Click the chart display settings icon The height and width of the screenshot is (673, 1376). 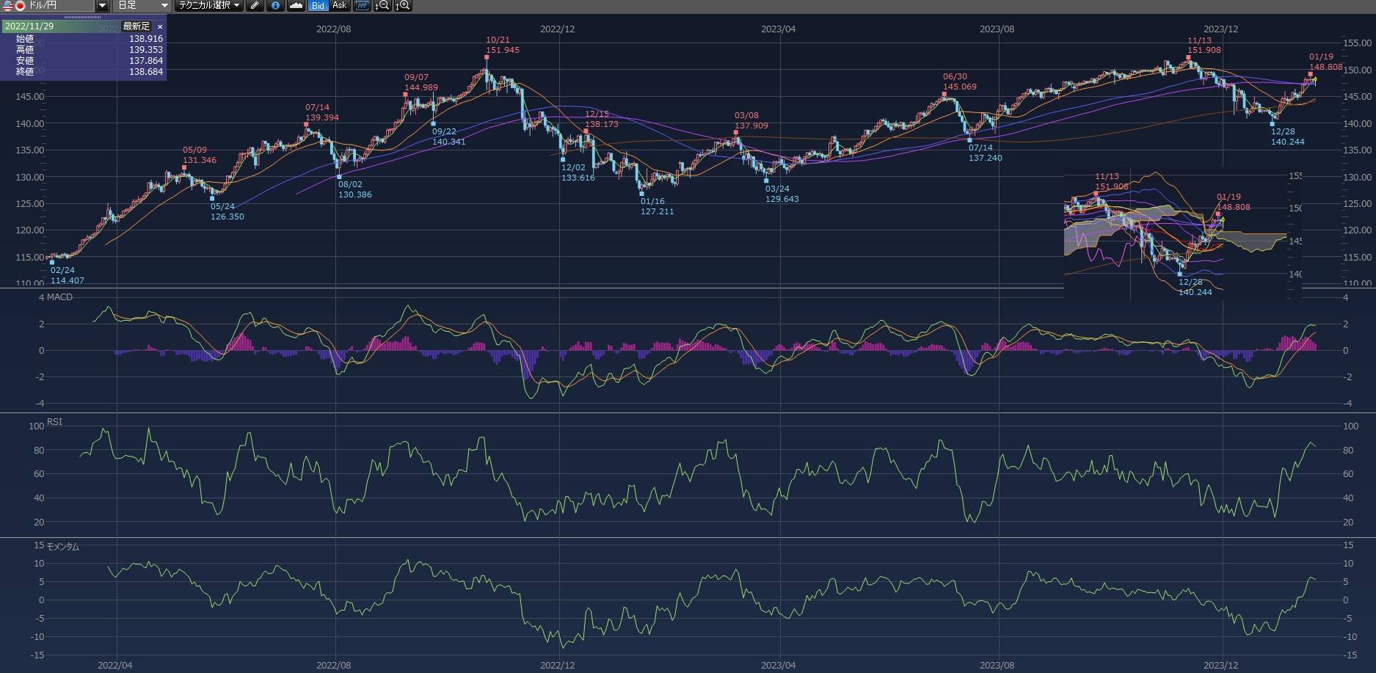click(x=362, y=6)
